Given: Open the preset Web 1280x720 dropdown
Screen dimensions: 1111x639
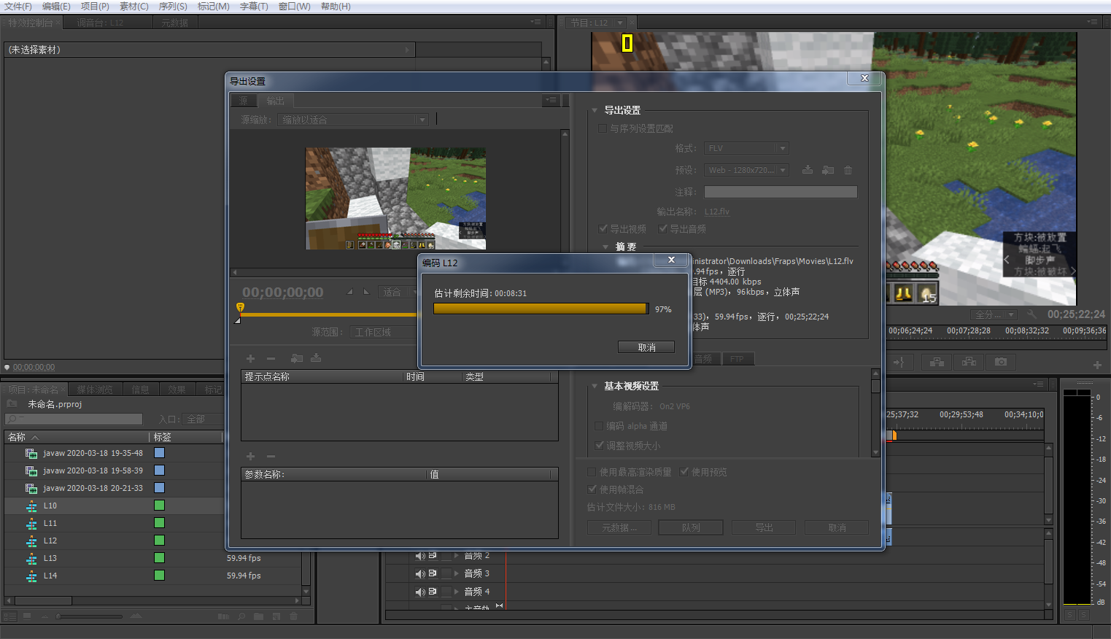Looking at the screenshot, I should point(746,170).
